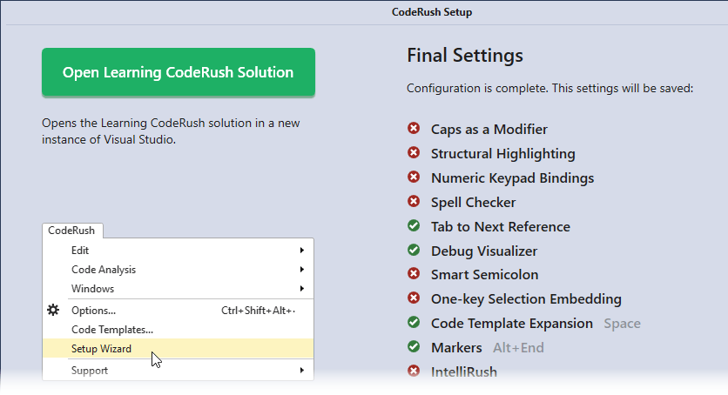This screenshot has width=728, height=395.
Task: Toggle the Code Template Expansion status icon
Action: click(414, 323)
